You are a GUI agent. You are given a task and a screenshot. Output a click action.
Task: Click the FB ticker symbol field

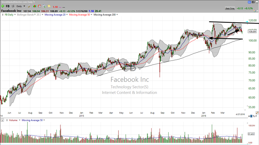click(8, 6)
